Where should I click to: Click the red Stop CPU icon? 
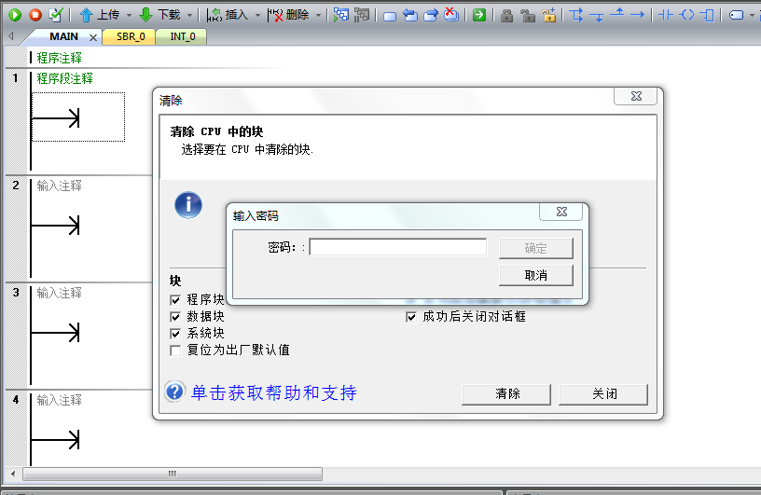click(x=35, y=15)
